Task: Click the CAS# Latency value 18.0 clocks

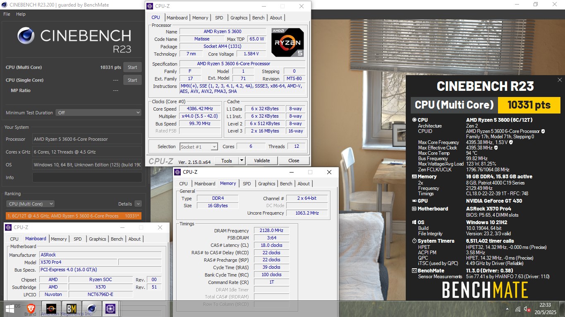Action: click(271, 245)
